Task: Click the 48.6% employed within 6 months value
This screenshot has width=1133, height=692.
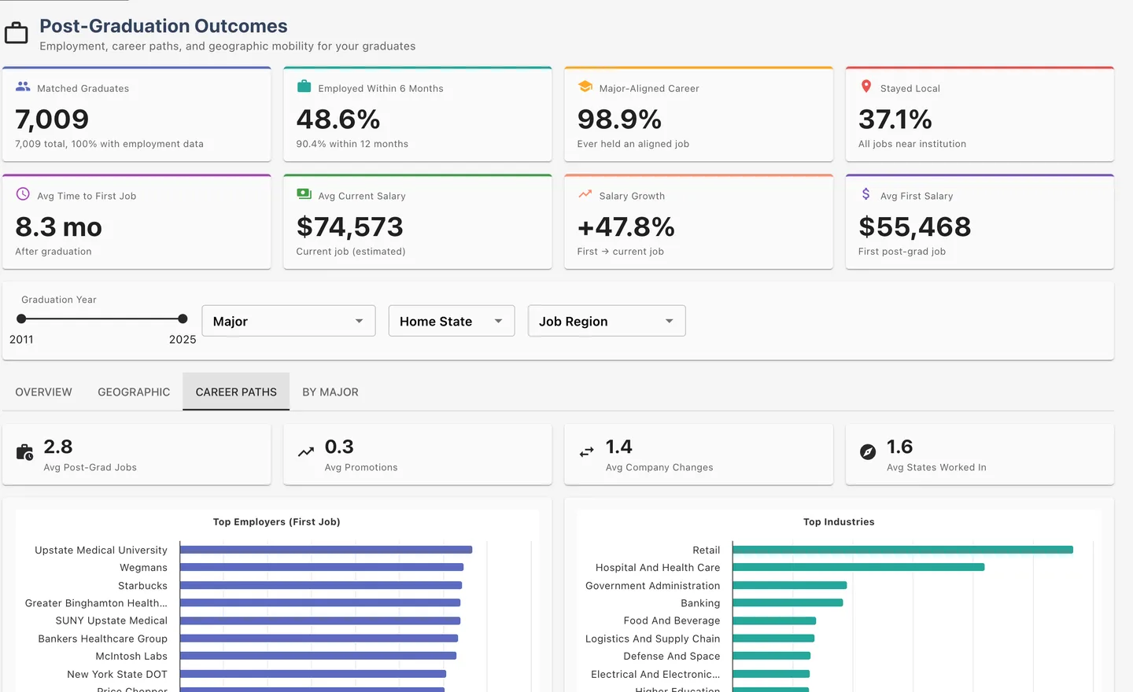Action: point(338,120)
